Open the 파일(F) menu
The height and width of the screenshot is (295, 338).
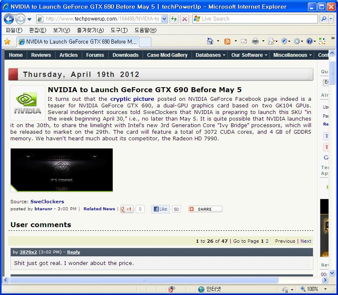14,30
